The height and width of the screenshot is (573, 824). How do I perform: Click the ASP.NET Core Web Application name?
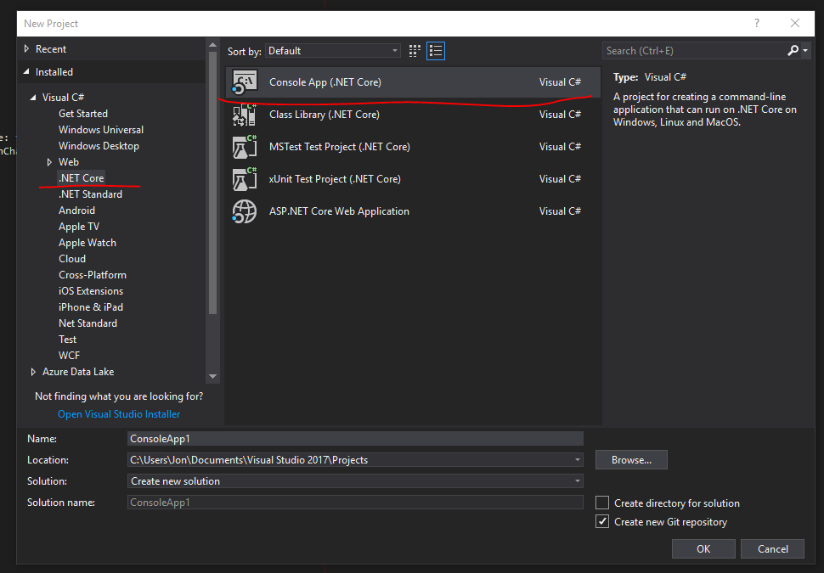point(339,211)
